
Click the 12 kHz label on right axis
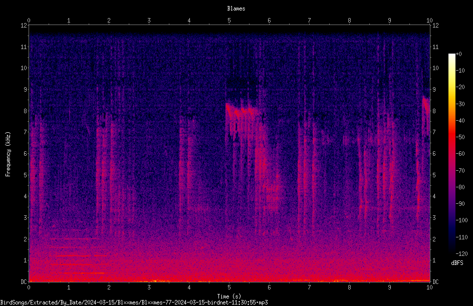[x=435, y=26]
